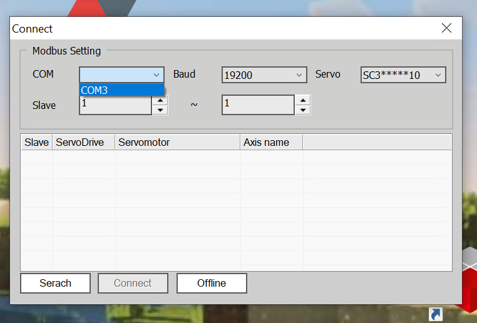Click the Slave column header
Image resolution: width=477 pixels, height=323 pixels.
click(36, 142)
